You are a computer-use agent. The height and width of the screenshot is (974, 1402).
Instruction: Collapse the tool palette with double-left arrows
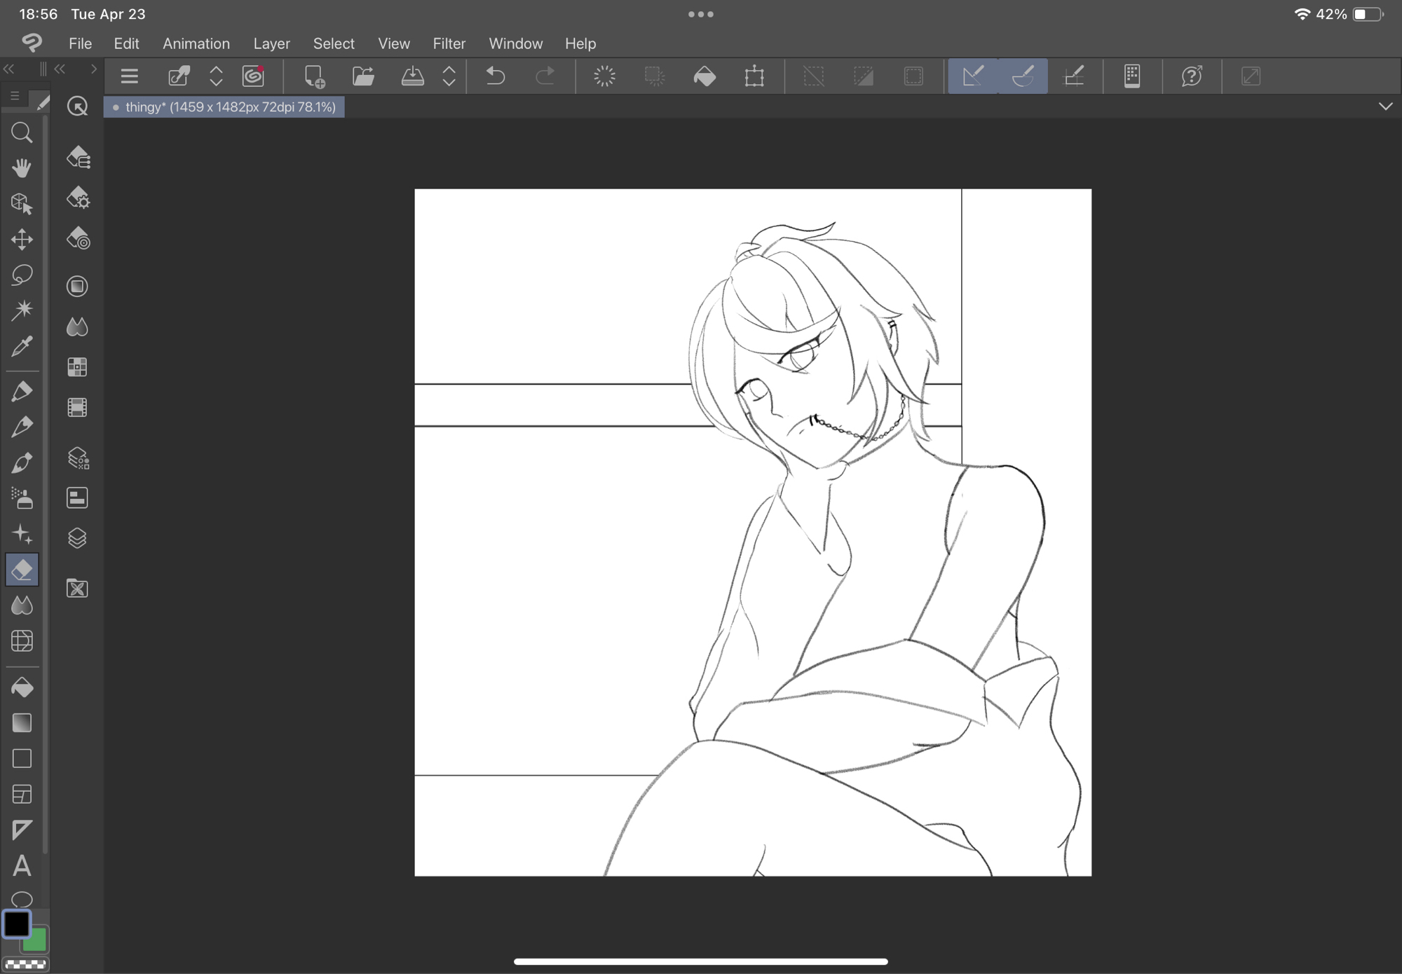(9, 69)
